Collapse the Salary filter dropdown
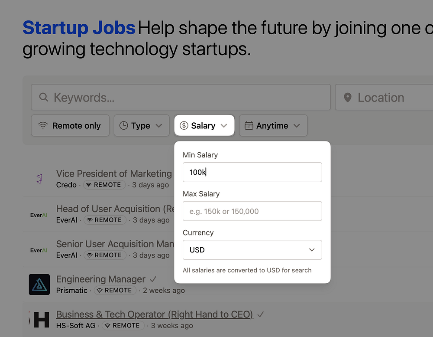 point(204,126)
